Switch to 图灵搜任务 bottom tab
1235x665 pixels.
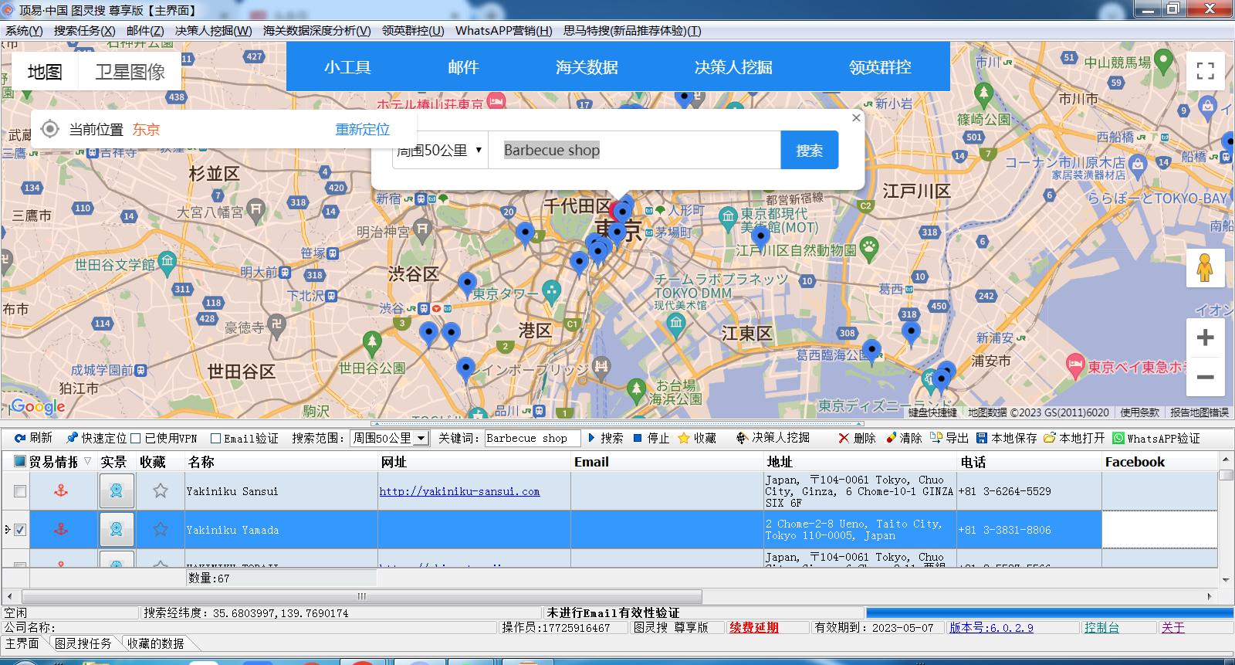83,643
